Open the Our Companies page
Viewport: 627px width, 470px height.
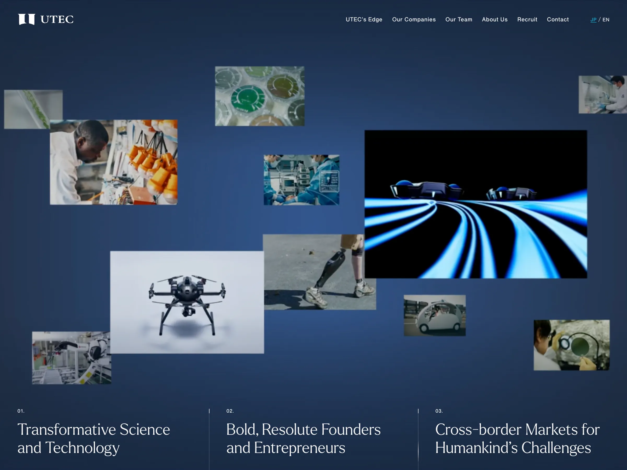414,20
